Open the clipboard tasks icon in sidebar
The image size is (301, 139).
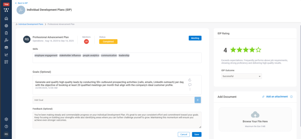click(6, 33)
